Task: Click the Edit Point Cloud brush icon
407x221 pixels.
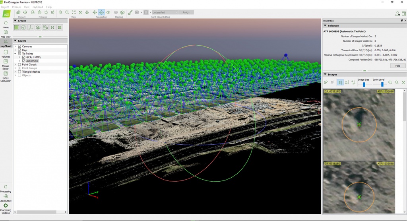Action: pyautogui.click(x=130, y=12)
